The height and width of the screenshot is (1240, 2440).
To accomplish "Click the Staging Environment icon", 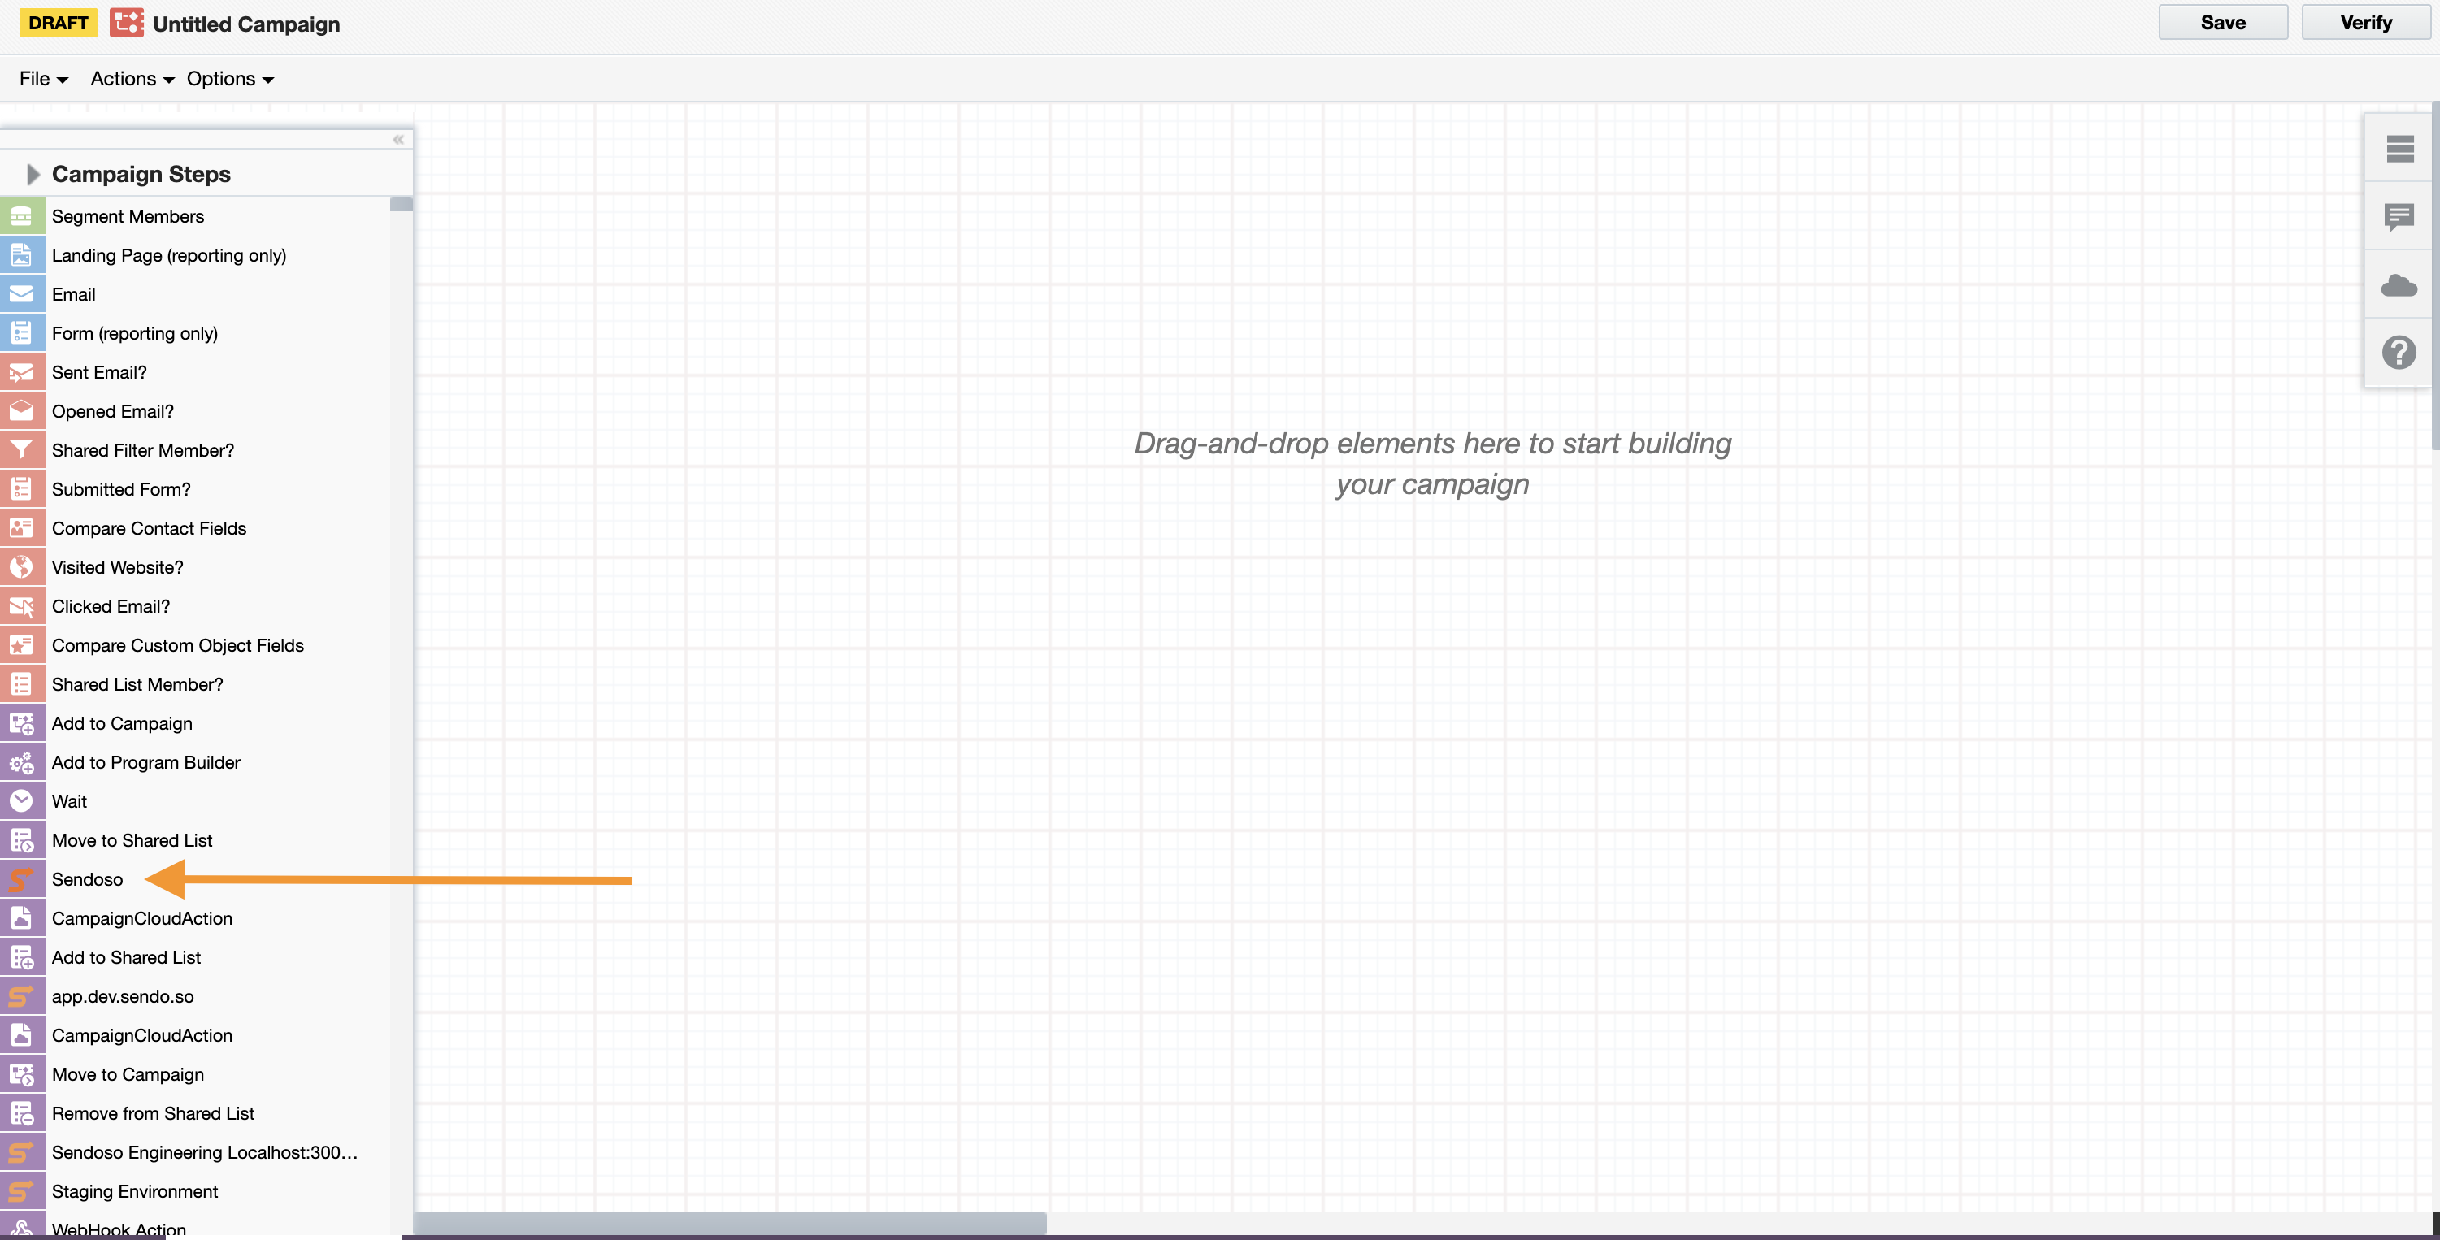I will (x=22, y=1190).
